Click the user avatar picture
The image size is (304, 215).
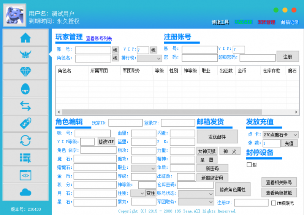pos(15,15)
